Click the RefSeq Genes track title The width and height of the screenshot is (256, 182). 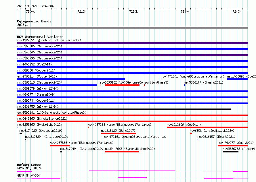[29, 165]
